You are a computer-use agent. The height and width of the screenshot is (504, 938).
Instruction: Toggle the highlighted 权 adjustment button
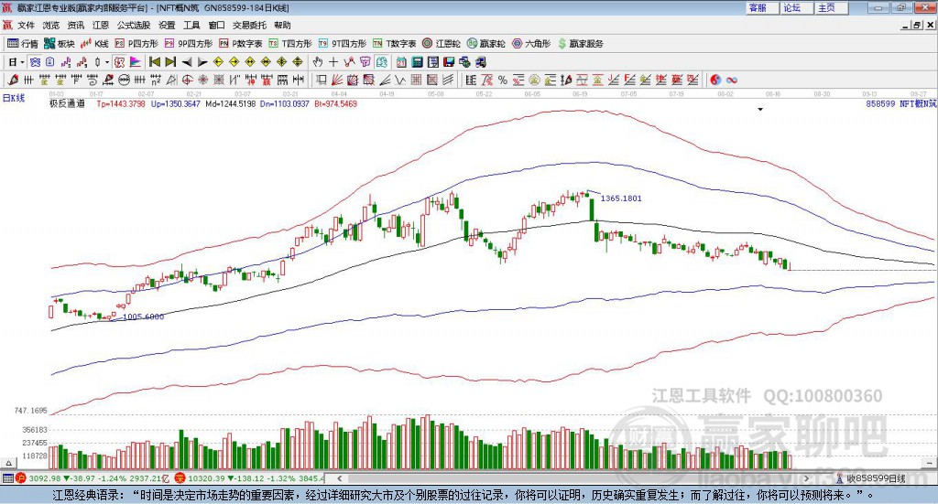point(120,62)
